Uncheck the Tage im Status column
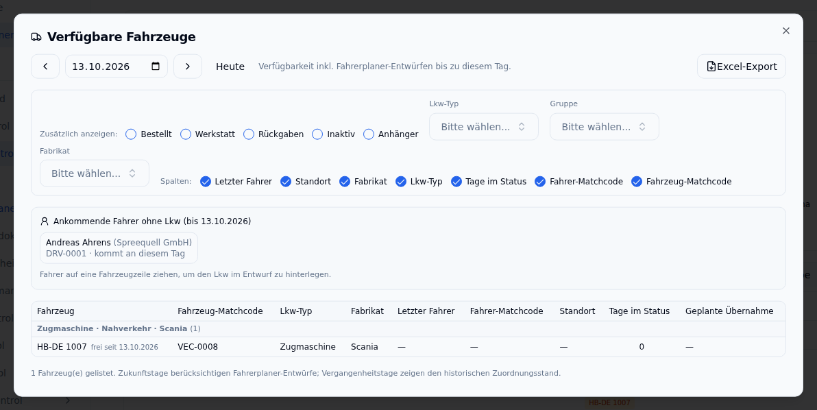Screen dimensions: 817x410 pyautogui.click(x=456, y=181)
